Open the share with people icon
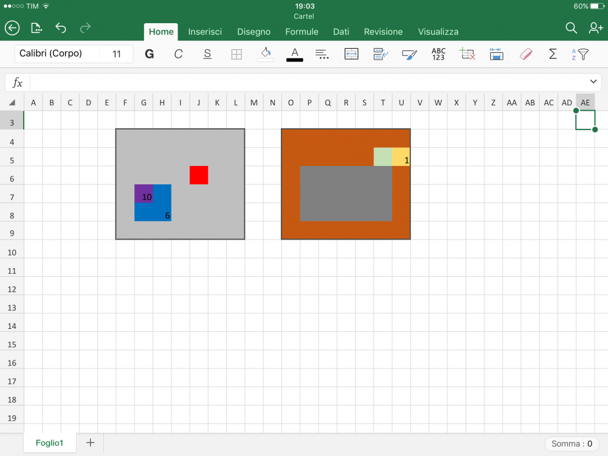Viewport: 608px width, 456px height. 595,28
